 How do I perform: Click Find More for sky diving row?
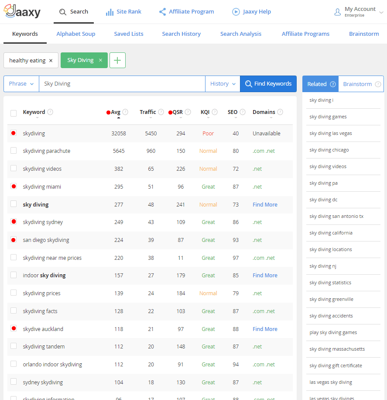[265, 205]
